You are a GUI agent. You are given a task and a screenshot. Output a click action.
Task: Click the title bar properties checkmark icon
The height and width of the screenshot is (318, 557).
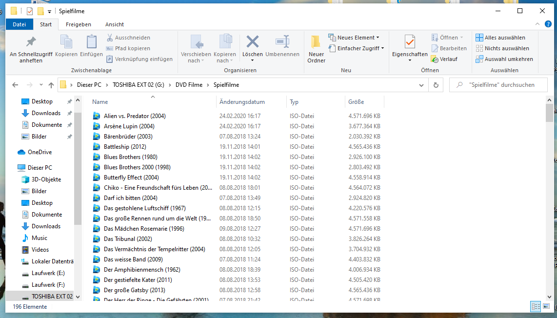[x=30, y=11]
